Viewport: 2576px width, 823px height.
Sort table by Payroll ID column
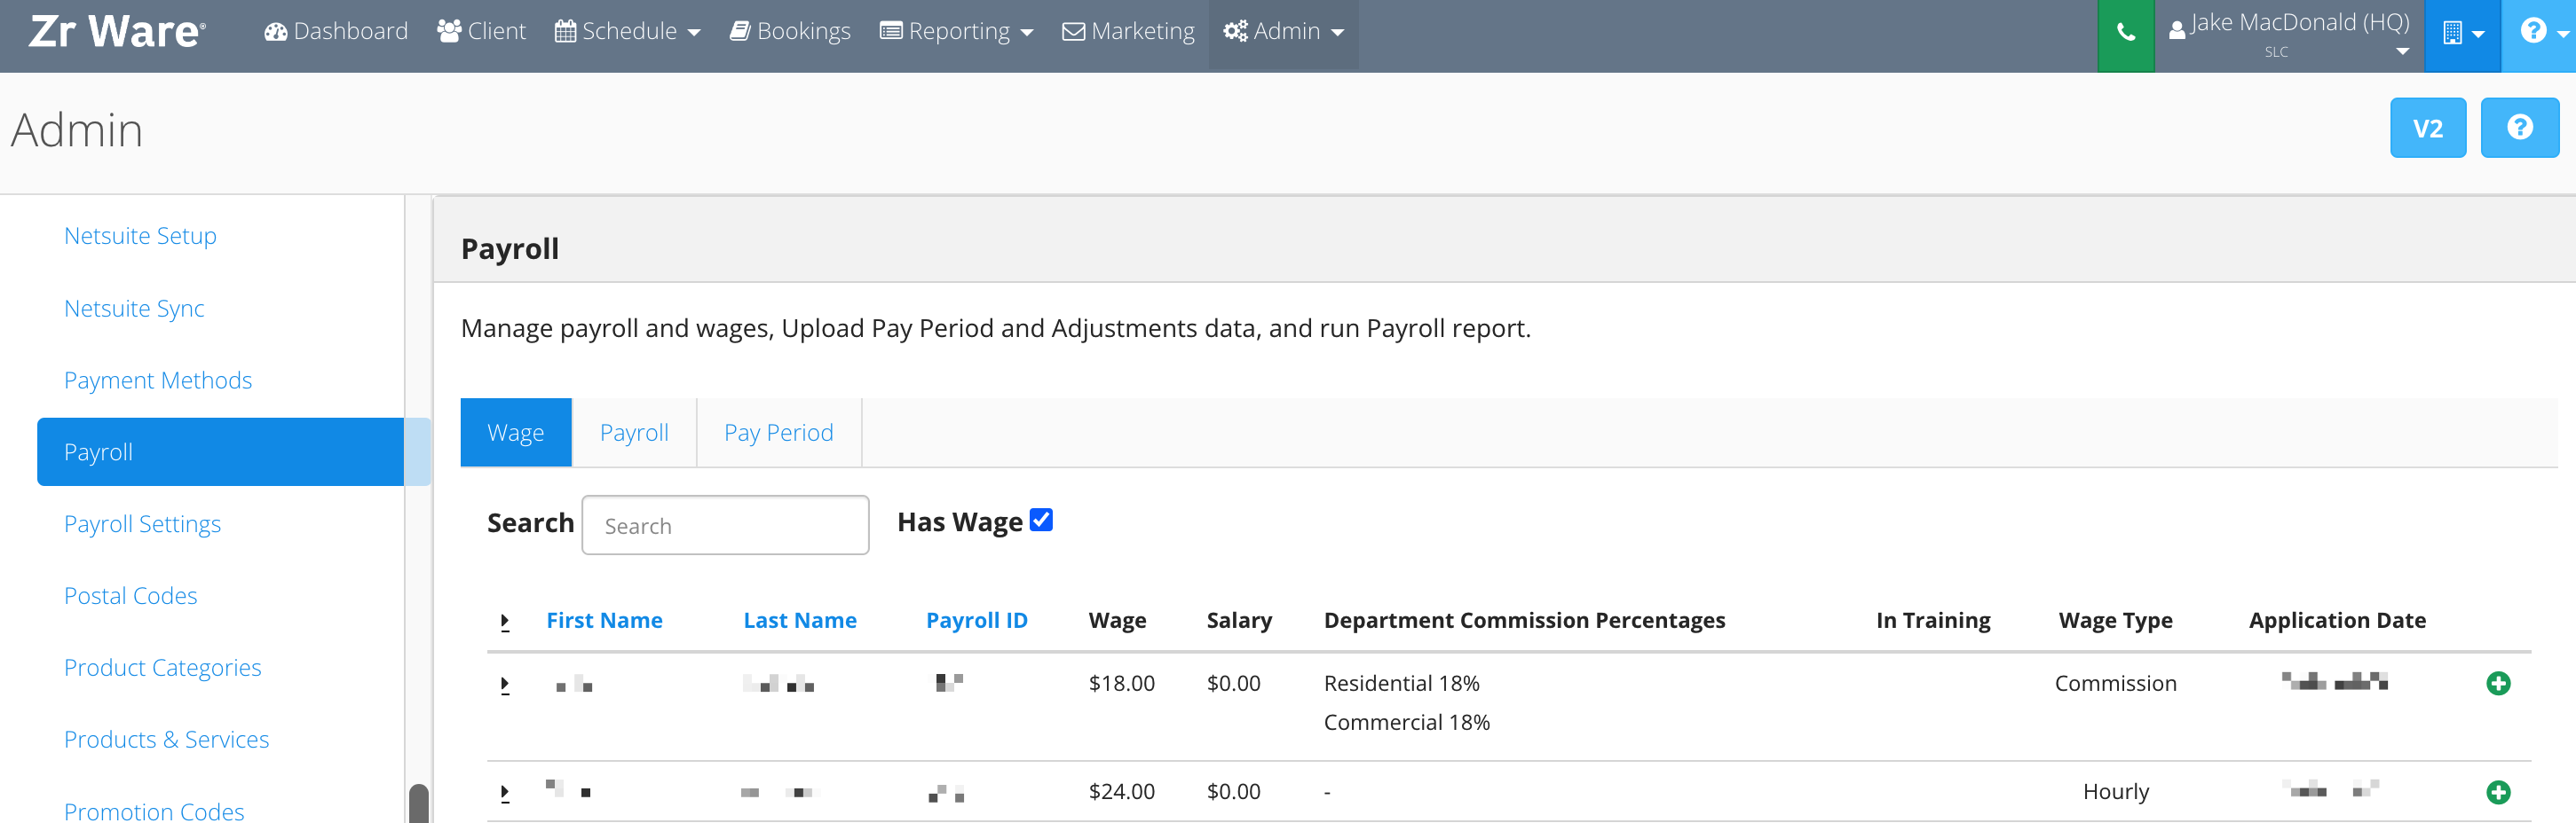click(977, 620)
